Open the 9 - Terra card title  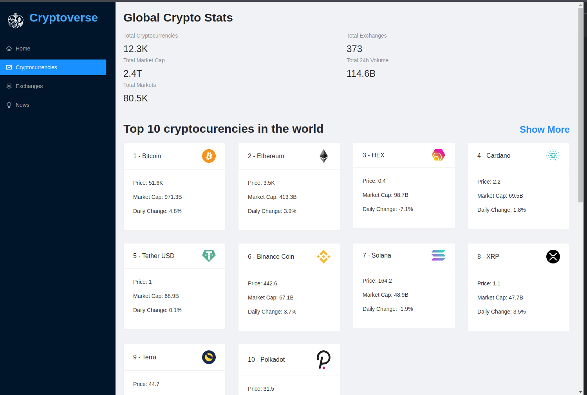[x=145, y=357]
